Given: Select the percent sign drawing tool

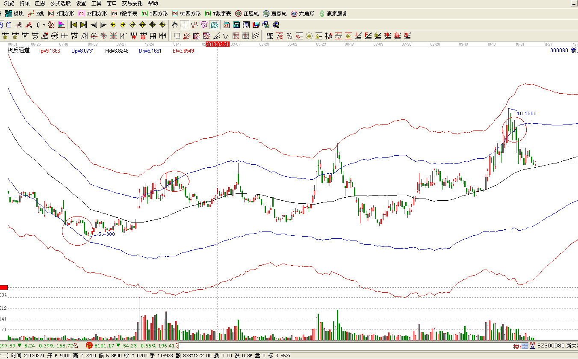Looking at the screenshot, I should (x=289, y=36).
